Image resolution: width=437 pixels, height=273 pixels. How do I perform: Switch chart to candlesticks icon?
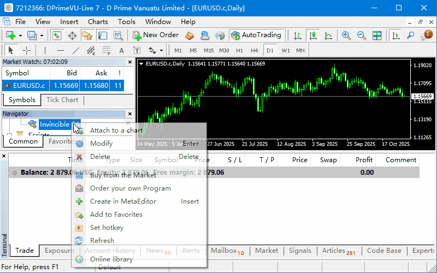[313, 35]
